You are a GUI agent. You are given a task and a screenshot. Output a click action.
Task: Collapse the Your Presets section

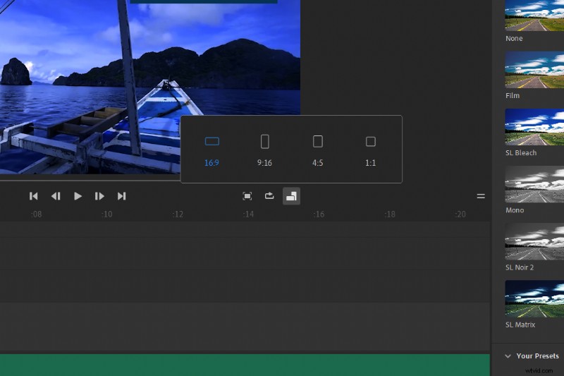508,356
